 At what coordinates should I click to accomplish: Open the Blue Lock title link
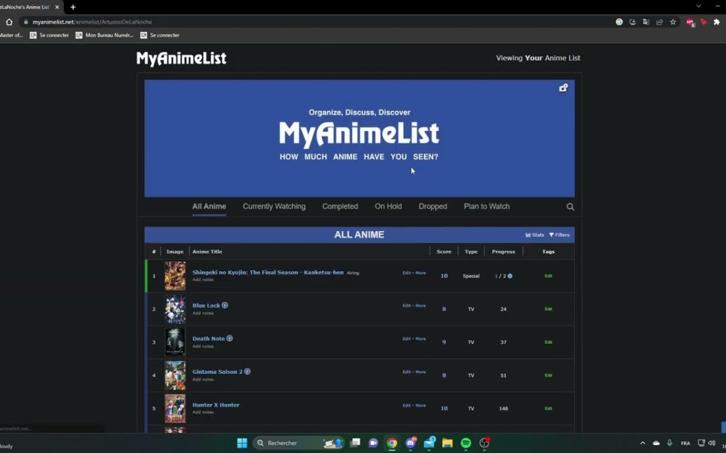tap(206, 305)
